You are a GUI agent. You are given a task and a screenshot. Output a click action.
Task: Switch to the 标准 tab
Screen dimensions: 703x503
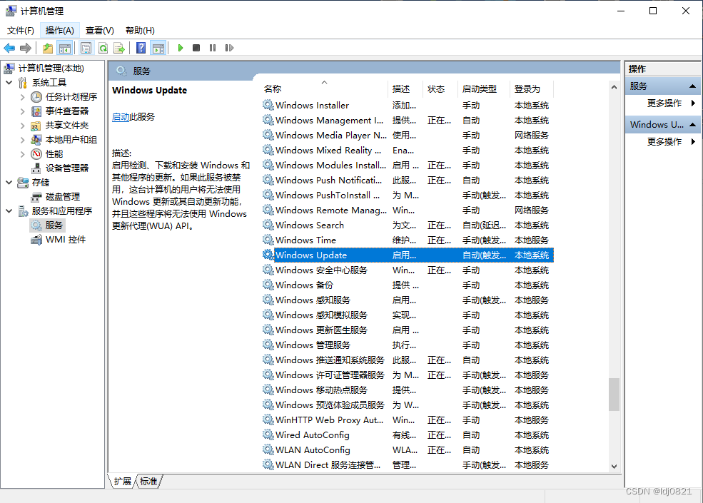click(148, 481)
